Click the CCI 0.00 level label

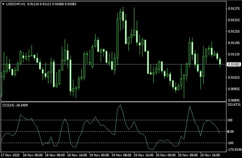point(231,132)
